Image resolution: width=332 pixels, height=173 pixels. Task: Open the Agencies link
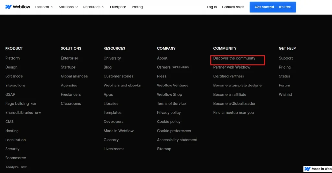click(x=69, y=86)
